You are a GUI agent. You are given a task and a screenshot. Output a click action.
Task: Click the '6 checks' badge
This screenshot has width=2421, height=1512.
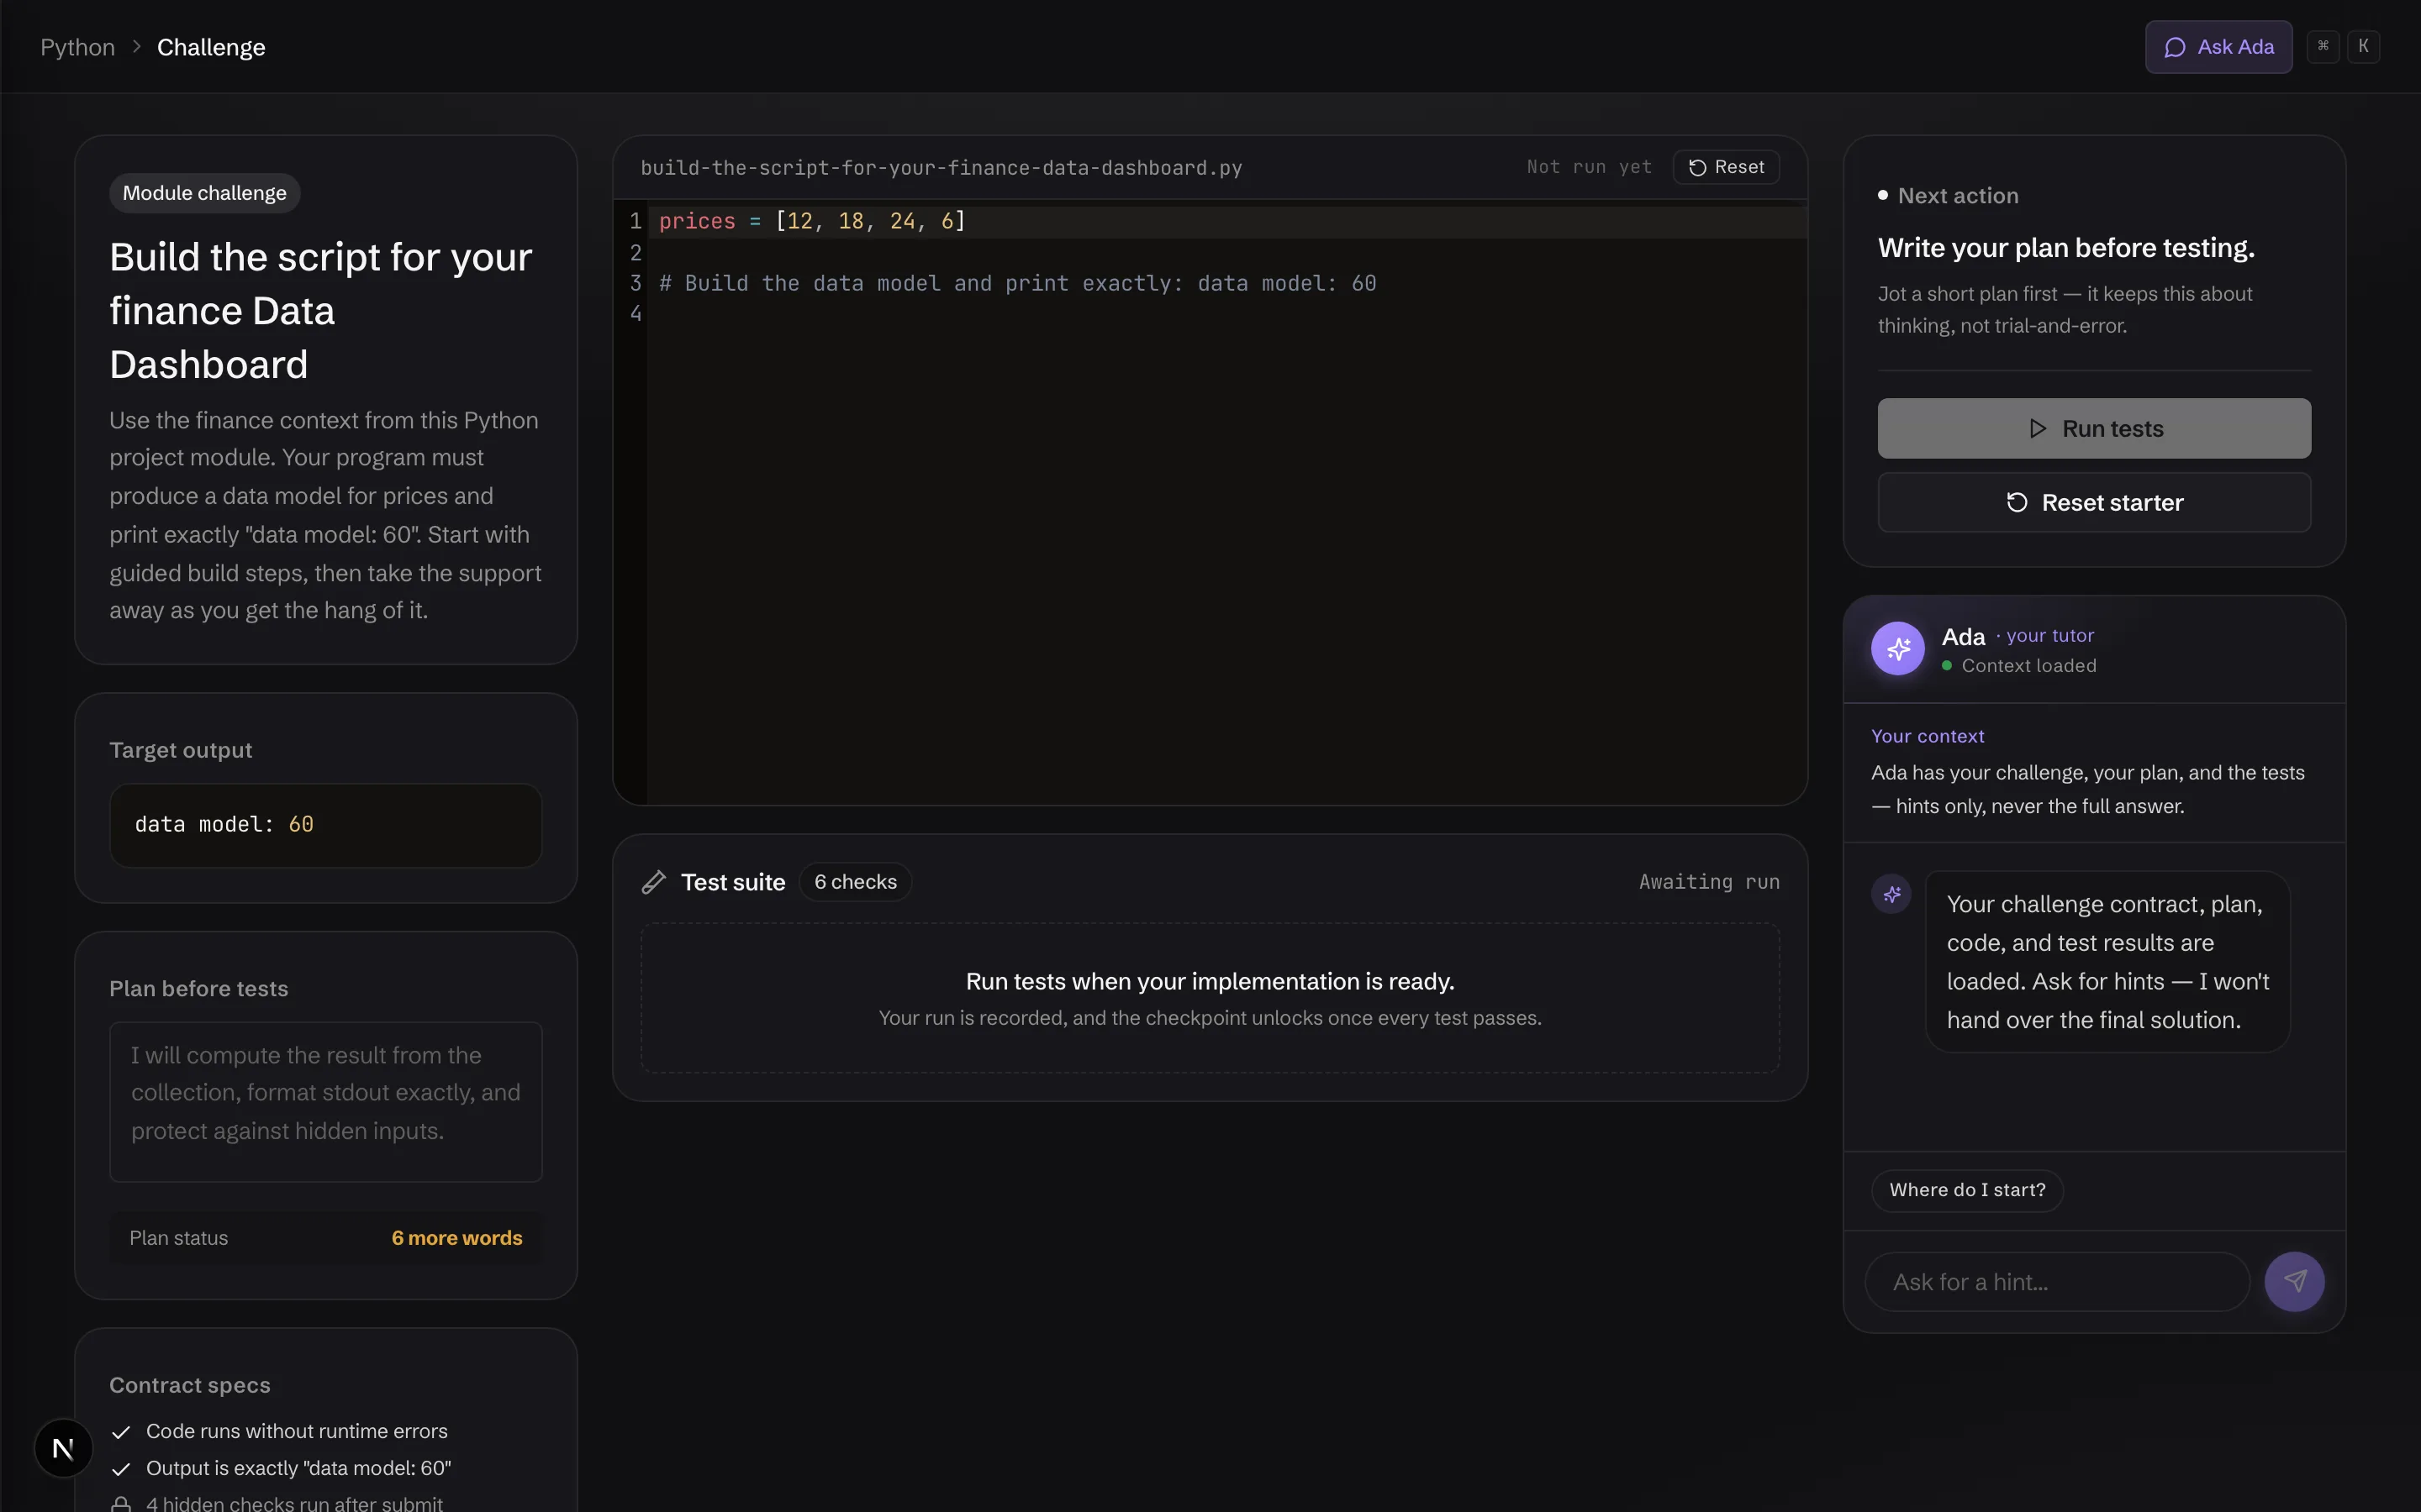click(856, 882)
